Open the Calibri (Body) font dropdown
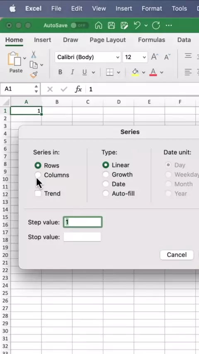The width and height of the screenshot is (199, 354). [x=88, y=57]
